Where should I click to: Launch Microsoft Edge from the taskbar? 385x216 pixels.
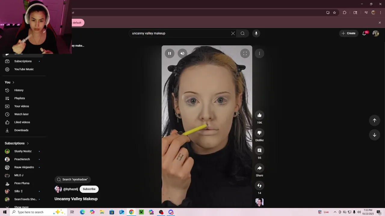[82, 212]
